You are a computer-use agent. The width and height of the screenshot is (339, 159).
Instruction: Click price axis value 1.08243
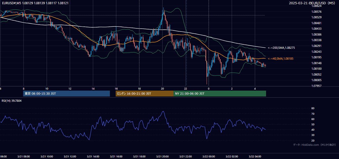point(316,52)
